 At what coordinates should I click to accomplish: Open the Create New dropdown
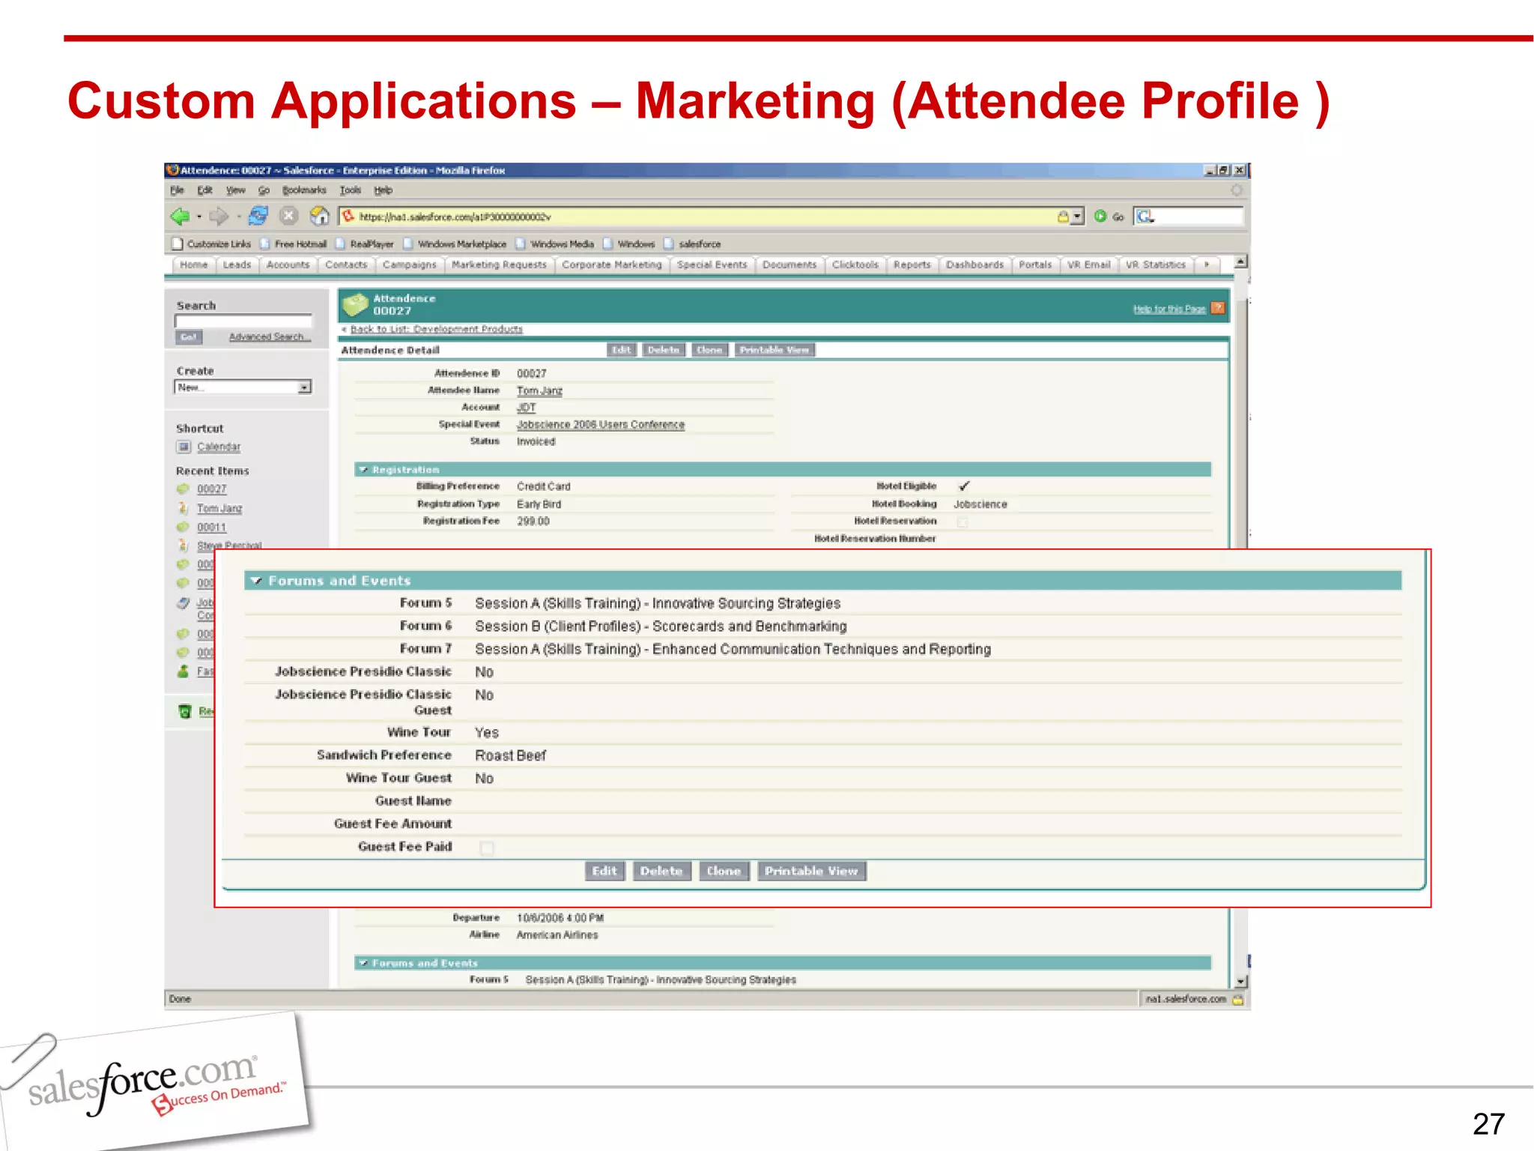coord(243,387)
